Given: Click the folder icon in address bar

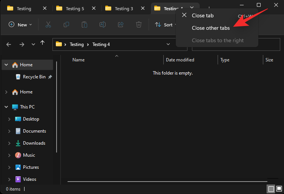Looking at the screenshot, I should coord(59,44).
